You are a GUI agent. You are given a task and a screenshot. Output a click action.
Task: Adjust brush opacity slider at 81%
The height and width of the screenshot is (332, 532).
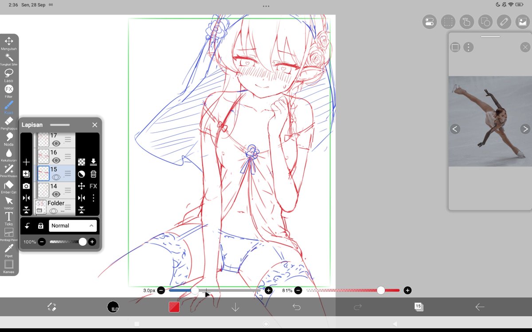pos(352,290)
